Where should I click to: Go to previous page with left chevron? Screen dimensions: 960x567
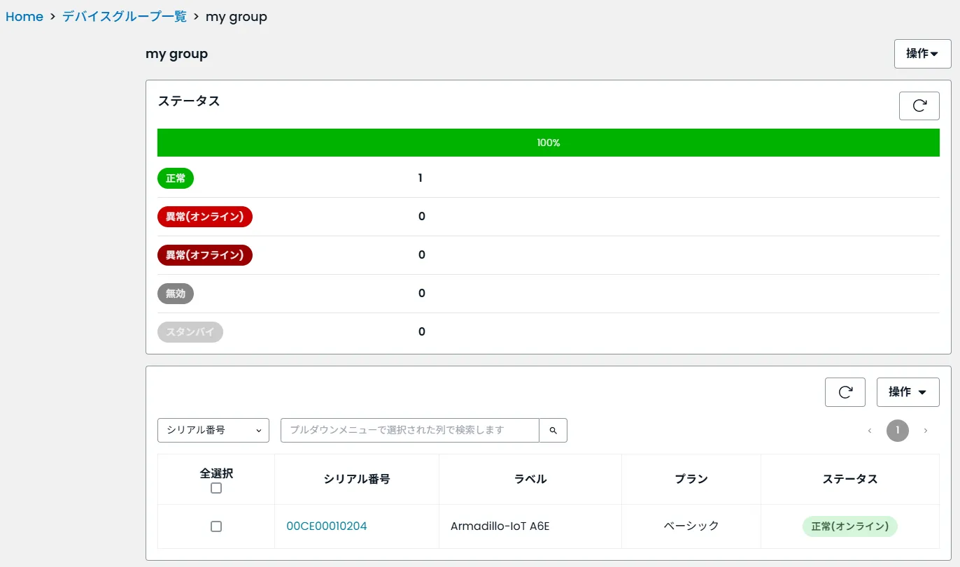point(870,431)
